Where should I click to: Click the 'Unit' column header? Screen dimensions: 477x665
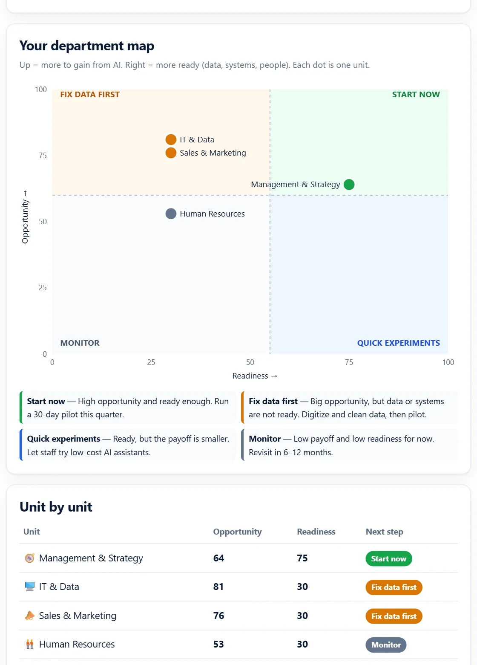[32, 532]
